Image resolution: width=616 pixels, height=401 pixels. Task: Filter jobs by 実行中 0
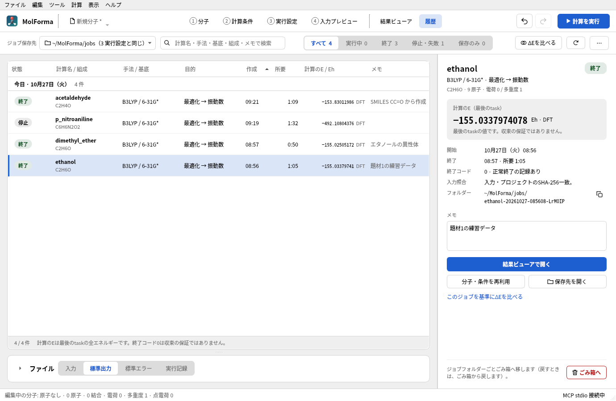[x=357, y=43]
